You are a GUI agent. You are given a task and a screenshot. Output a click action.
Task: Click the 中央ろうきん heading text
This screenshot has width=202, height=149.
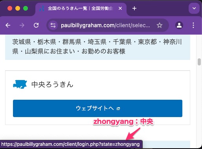52,84
